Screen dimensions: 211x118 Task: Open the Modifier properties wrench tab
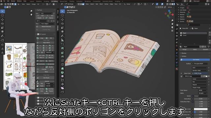177,53
